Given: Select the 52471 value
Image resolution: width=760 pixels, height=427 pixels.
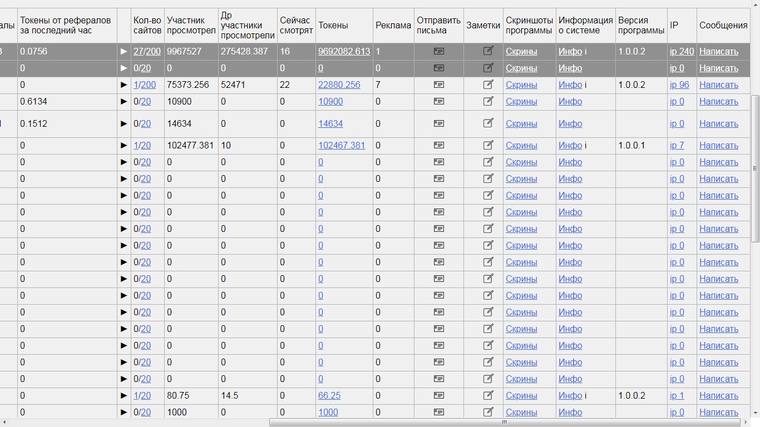Looking at the screenshot, I should [x=233, y=85].
